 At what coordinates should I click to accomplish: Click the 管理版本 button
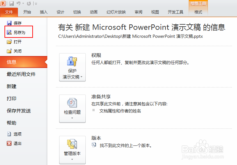[72, 150]
